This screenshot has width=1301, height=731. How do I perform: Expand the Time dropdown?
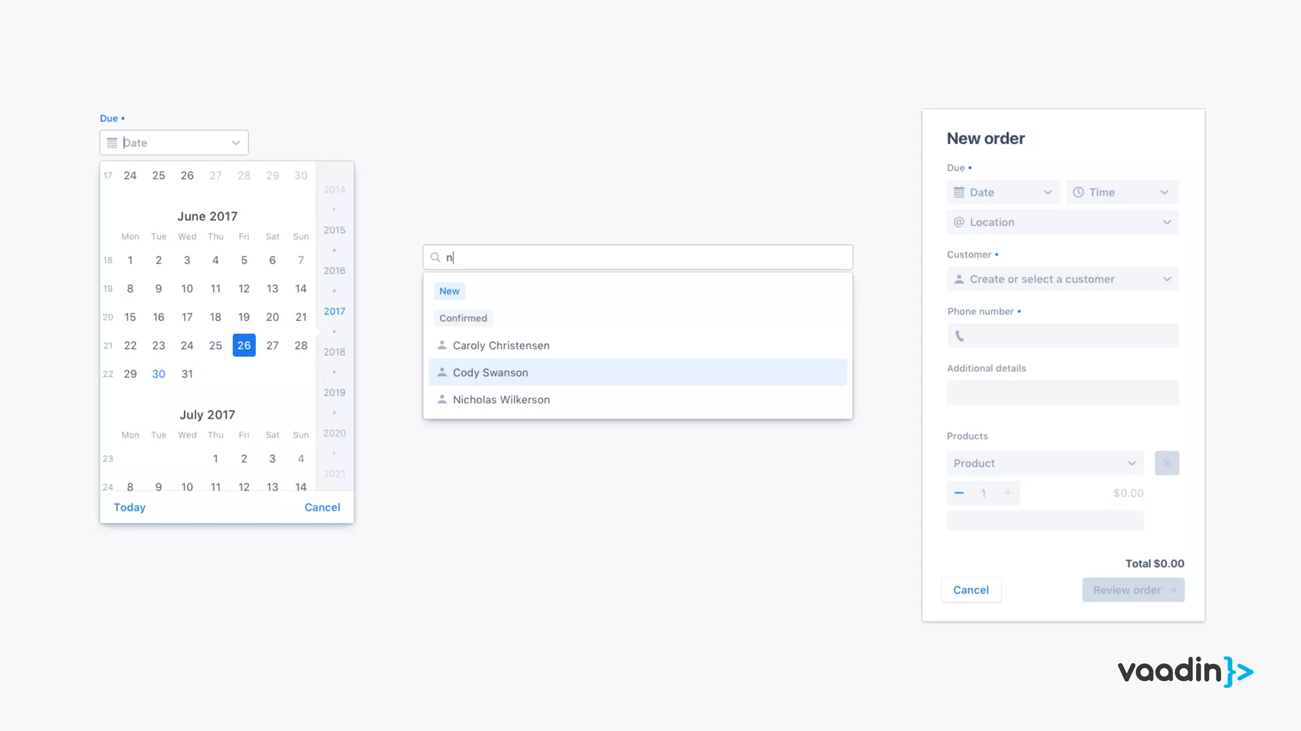(x=1164, y=192)
